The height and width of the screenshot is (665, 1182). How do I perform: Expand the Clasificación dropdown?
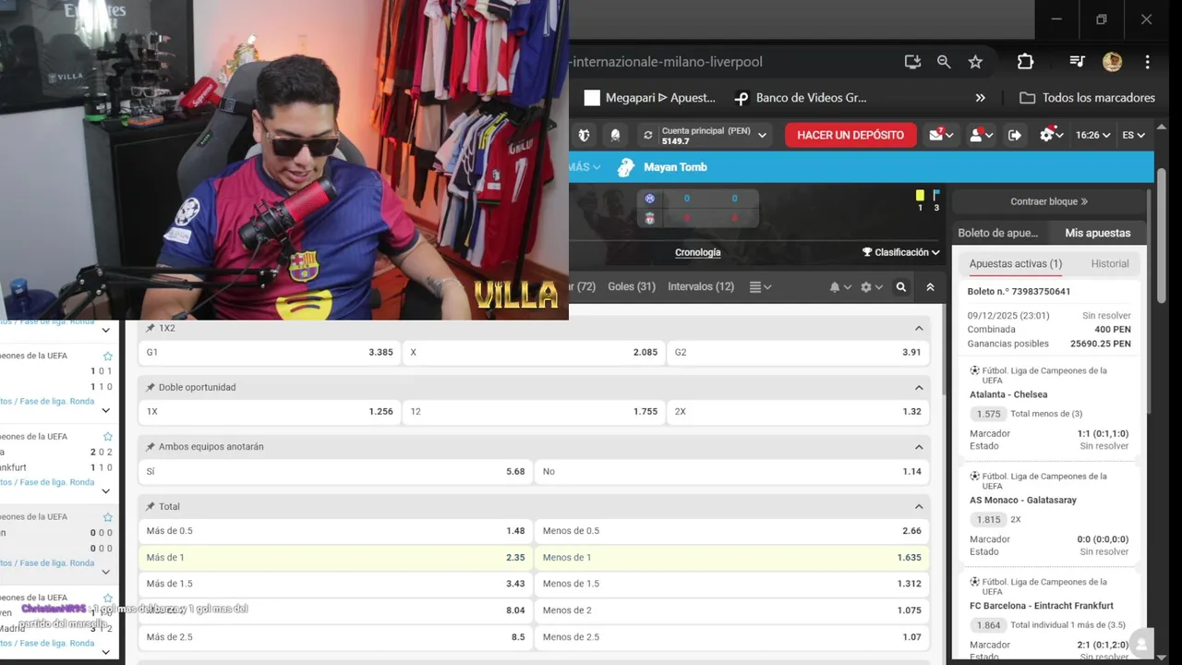(900, 252)
